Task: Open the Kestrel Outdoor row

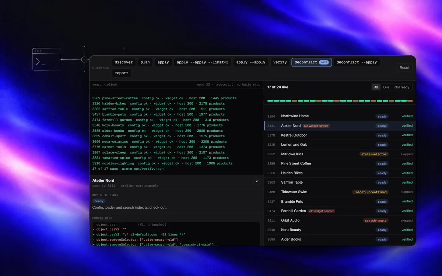Action: coord(340,135)
